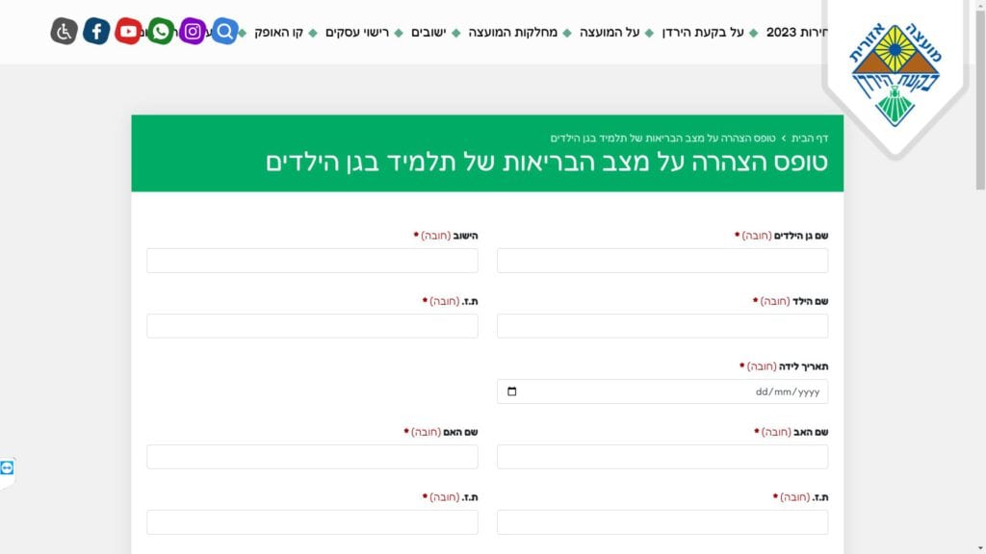Viewport: 986px width, 554px height.
Task: Click the blue search magnifier icon
Action: pos(224,32)
